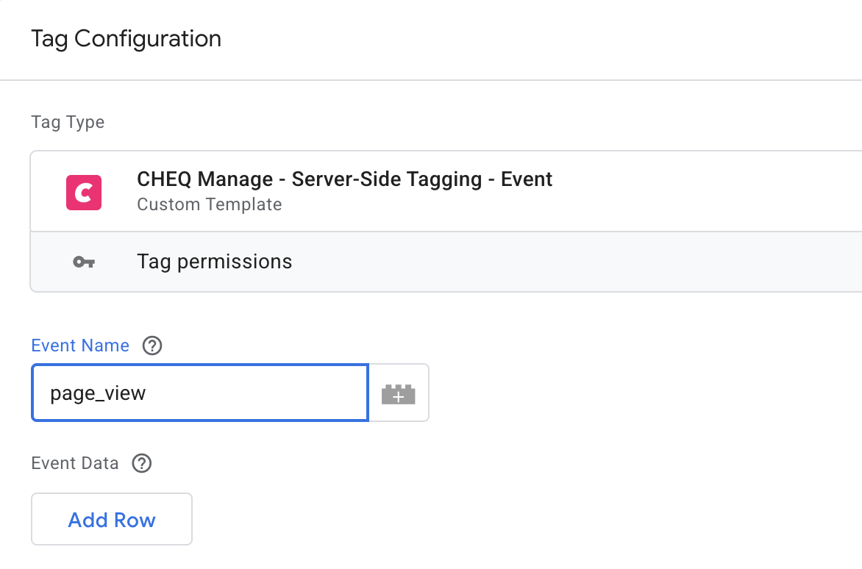862x569 pixels.
Task: Focus the Event Name input field
Action: tap(199, 393)
